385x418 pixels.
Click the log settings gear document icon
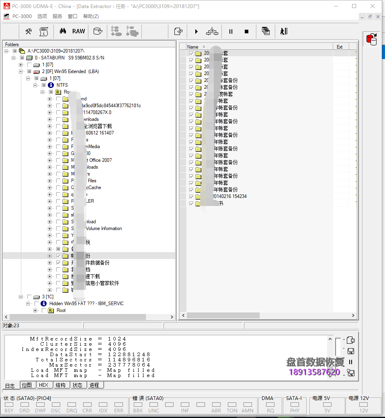tap(351, 340)
